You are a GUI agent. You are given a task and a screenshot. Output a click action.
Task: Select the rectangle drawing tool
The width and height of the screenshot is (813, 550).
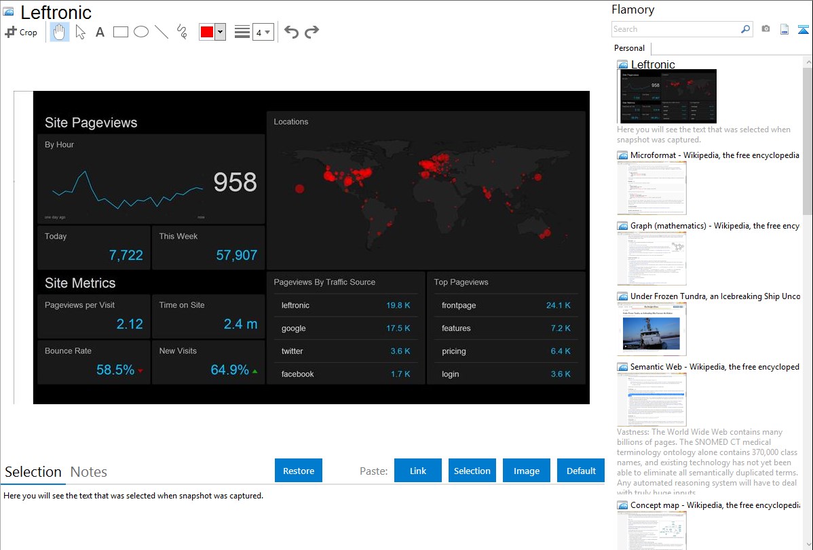[x=120, y=32]
